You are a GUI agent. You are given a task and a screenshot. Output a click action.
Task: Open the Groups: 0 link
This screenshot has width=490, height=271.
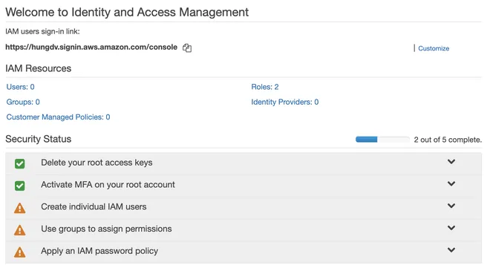click(x=23, y=102)
